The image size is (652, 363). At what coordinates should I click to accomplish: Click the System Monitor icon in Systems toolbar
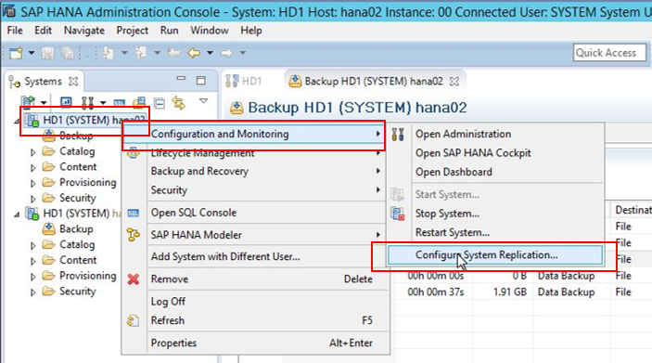[66, 101]
